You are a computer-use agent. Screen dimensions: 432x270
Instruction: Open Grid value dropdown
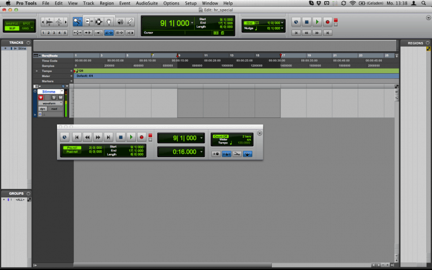(x=282, y=23)
